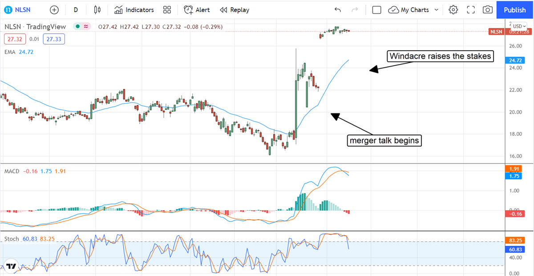Click the Stoch 83.25 orange scale label
534x276 pixels.
[x=515, y=240]
